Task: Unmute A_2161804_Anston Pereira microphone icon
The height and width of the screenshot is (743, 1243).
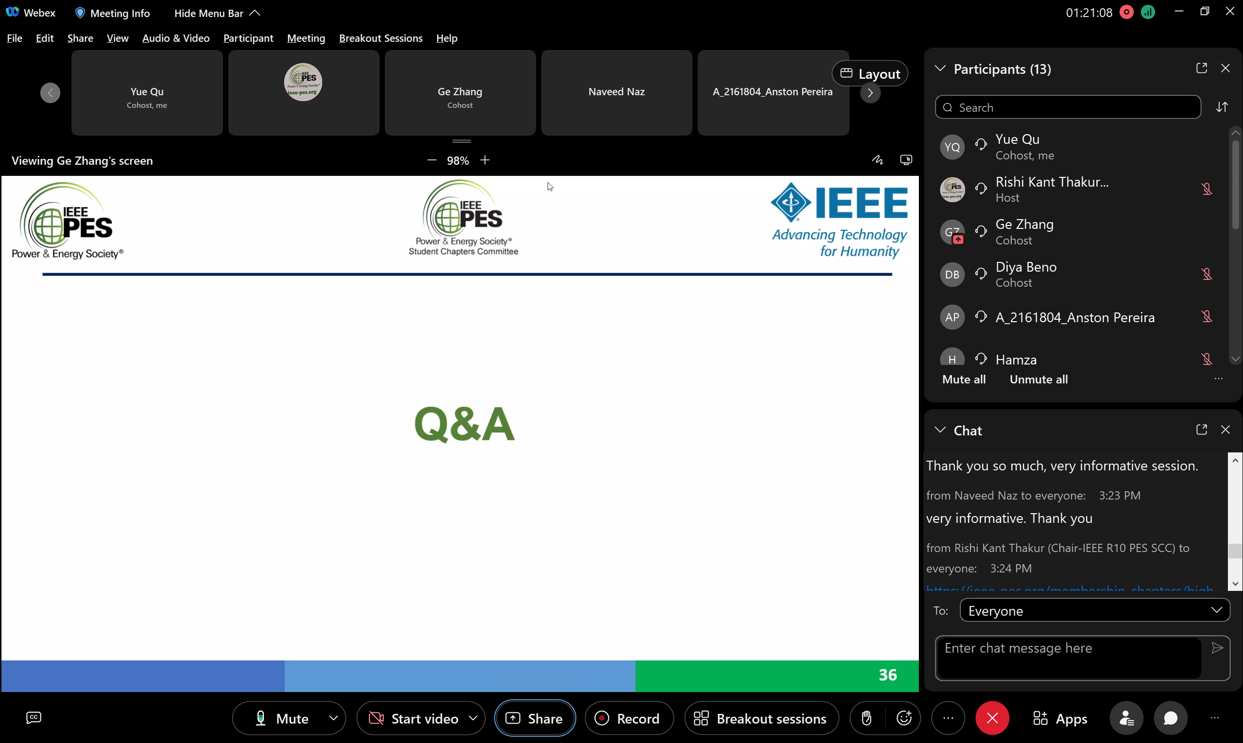Action: coord(1207,317)
